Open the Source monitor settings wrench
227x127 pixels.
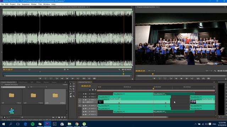click(119, 69)
